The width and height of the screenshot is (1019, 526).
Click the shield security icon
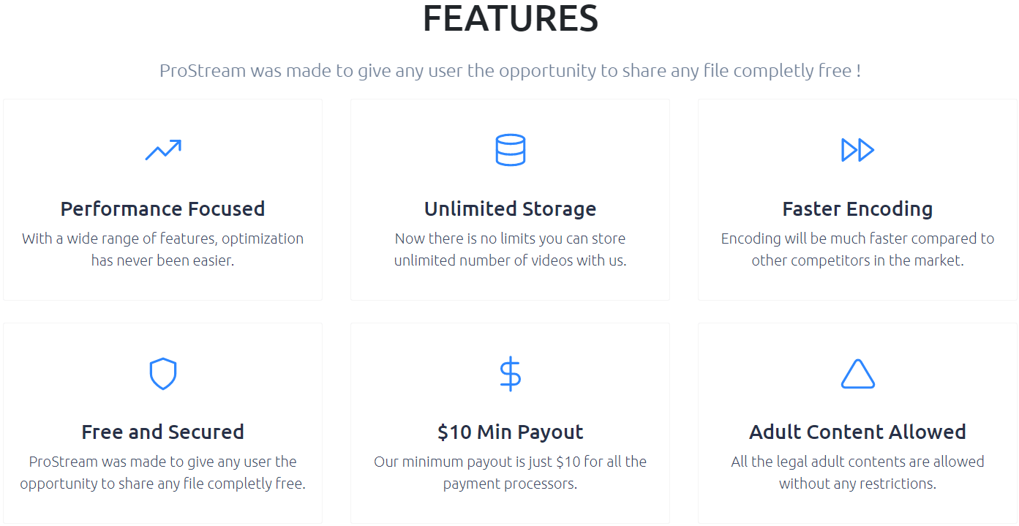[x=162, y=374]
